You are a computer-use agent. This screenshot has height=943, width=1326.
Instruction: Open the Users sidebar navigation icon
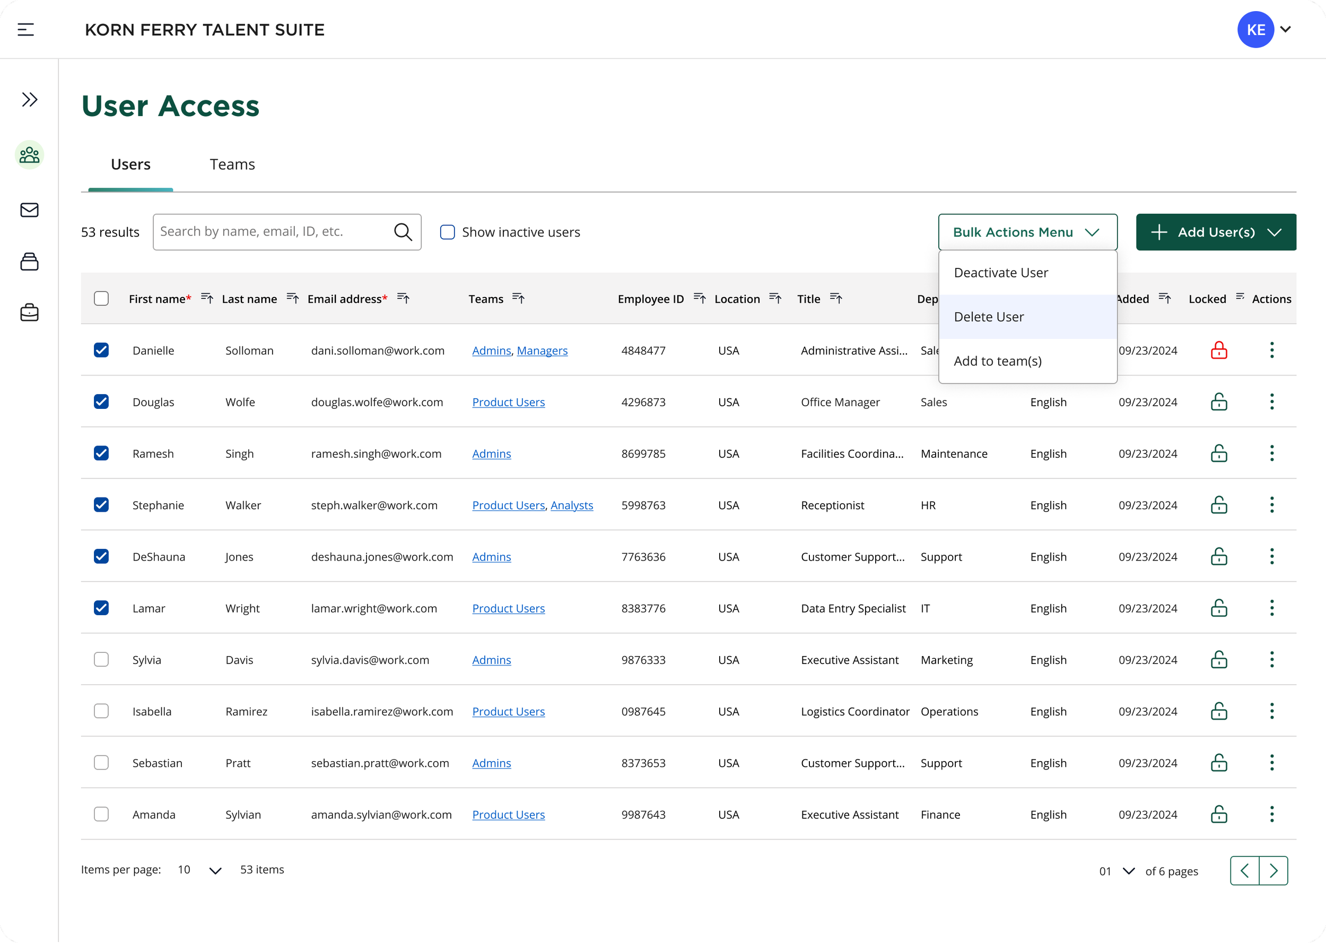(29, 154)
